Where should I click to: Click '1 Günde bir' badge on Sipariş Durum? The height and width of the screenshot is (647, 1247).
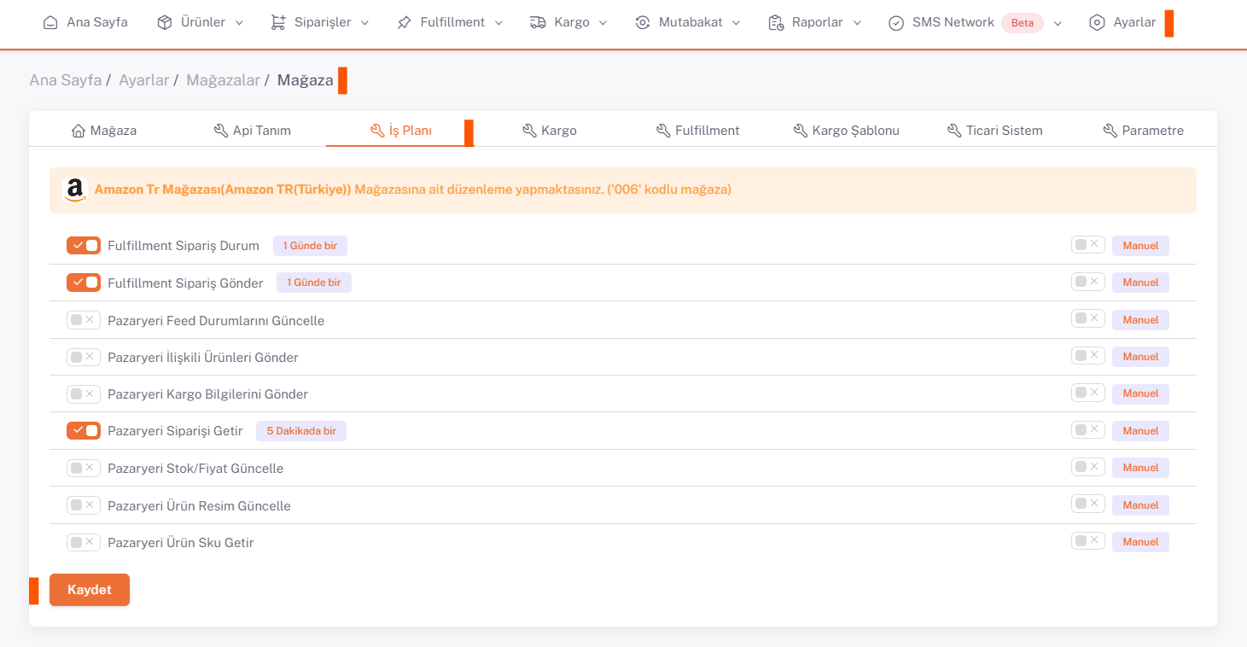pyautogui.click(x=310, y=246)
